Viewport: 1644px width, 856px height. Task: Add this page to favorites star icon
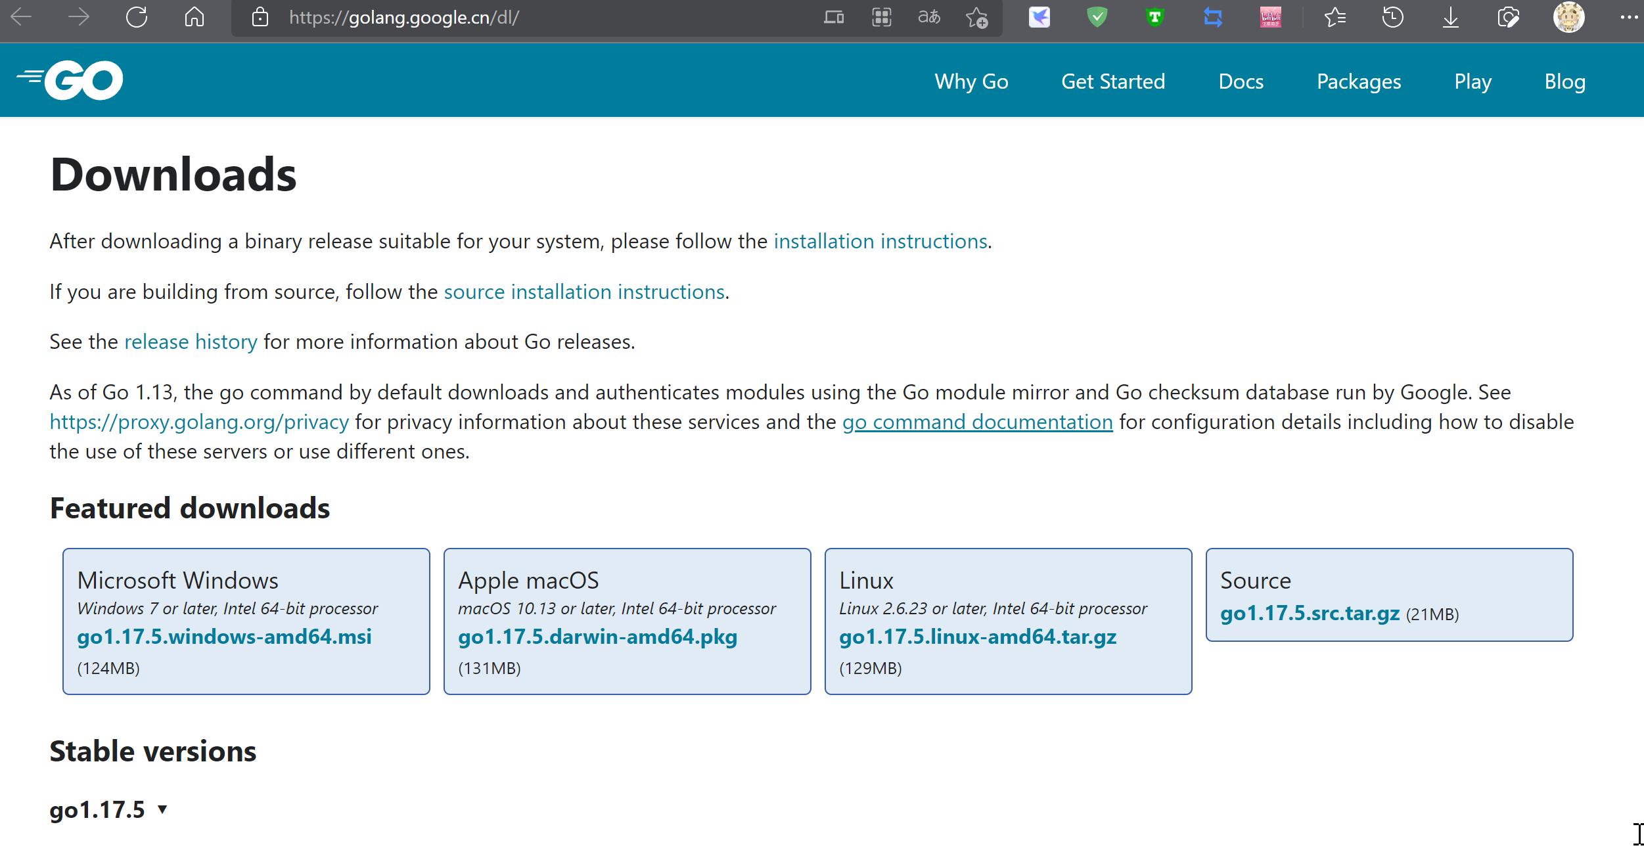click(x=977, y=18)
